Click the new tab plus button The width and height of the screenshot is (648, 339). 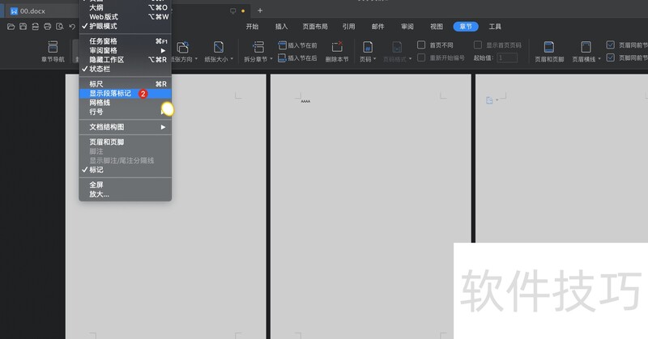[x=260, y=11]
